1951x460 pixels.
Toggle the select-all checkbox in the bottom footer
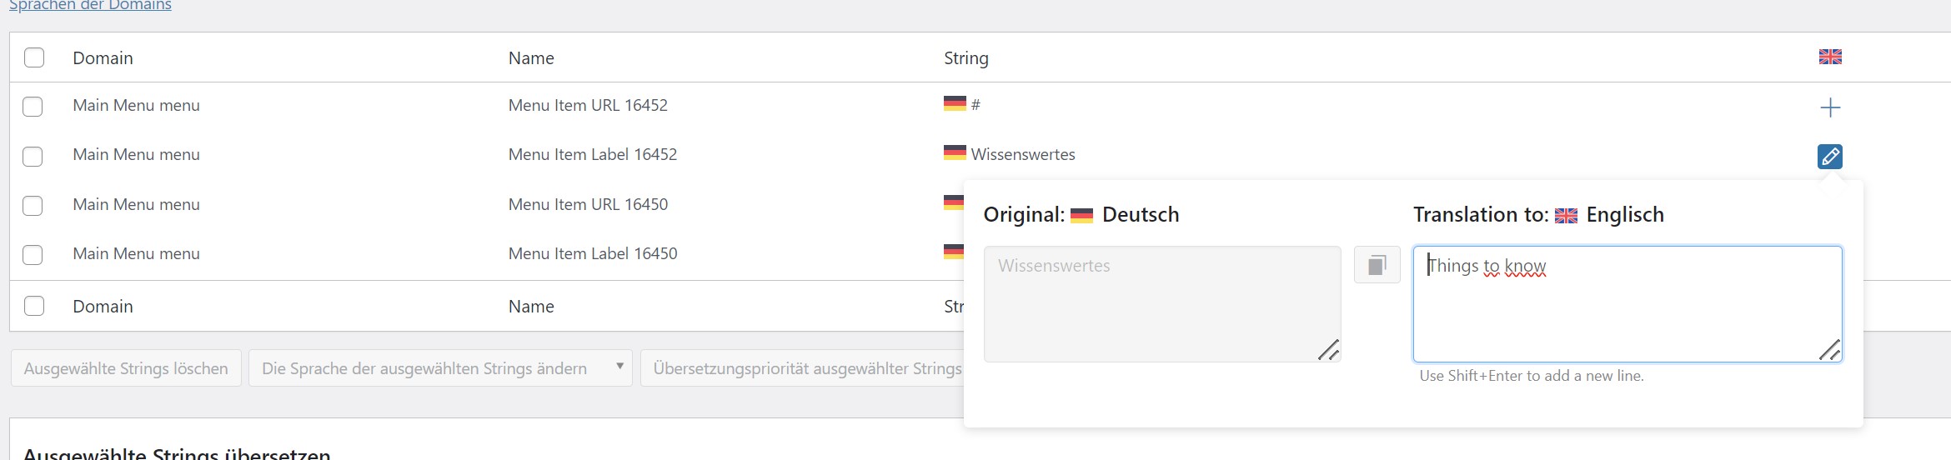tap(34, 306)
